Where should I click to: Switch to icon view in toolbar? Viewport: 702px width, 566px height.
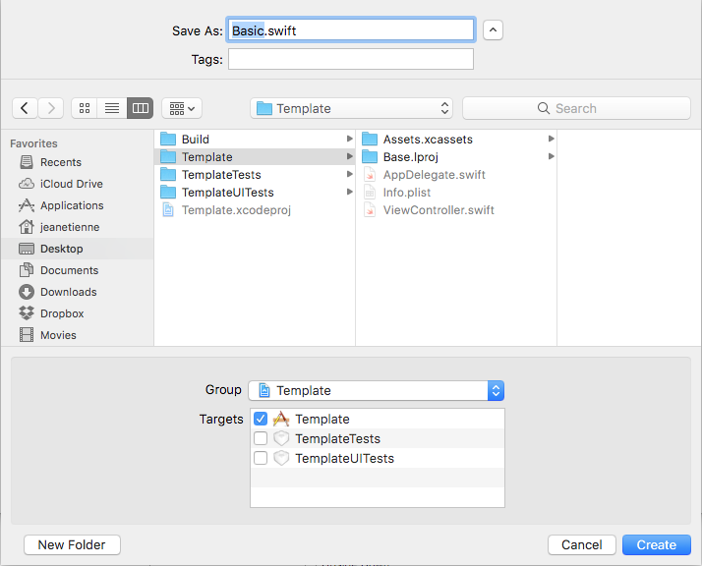(x=85, y=108)
